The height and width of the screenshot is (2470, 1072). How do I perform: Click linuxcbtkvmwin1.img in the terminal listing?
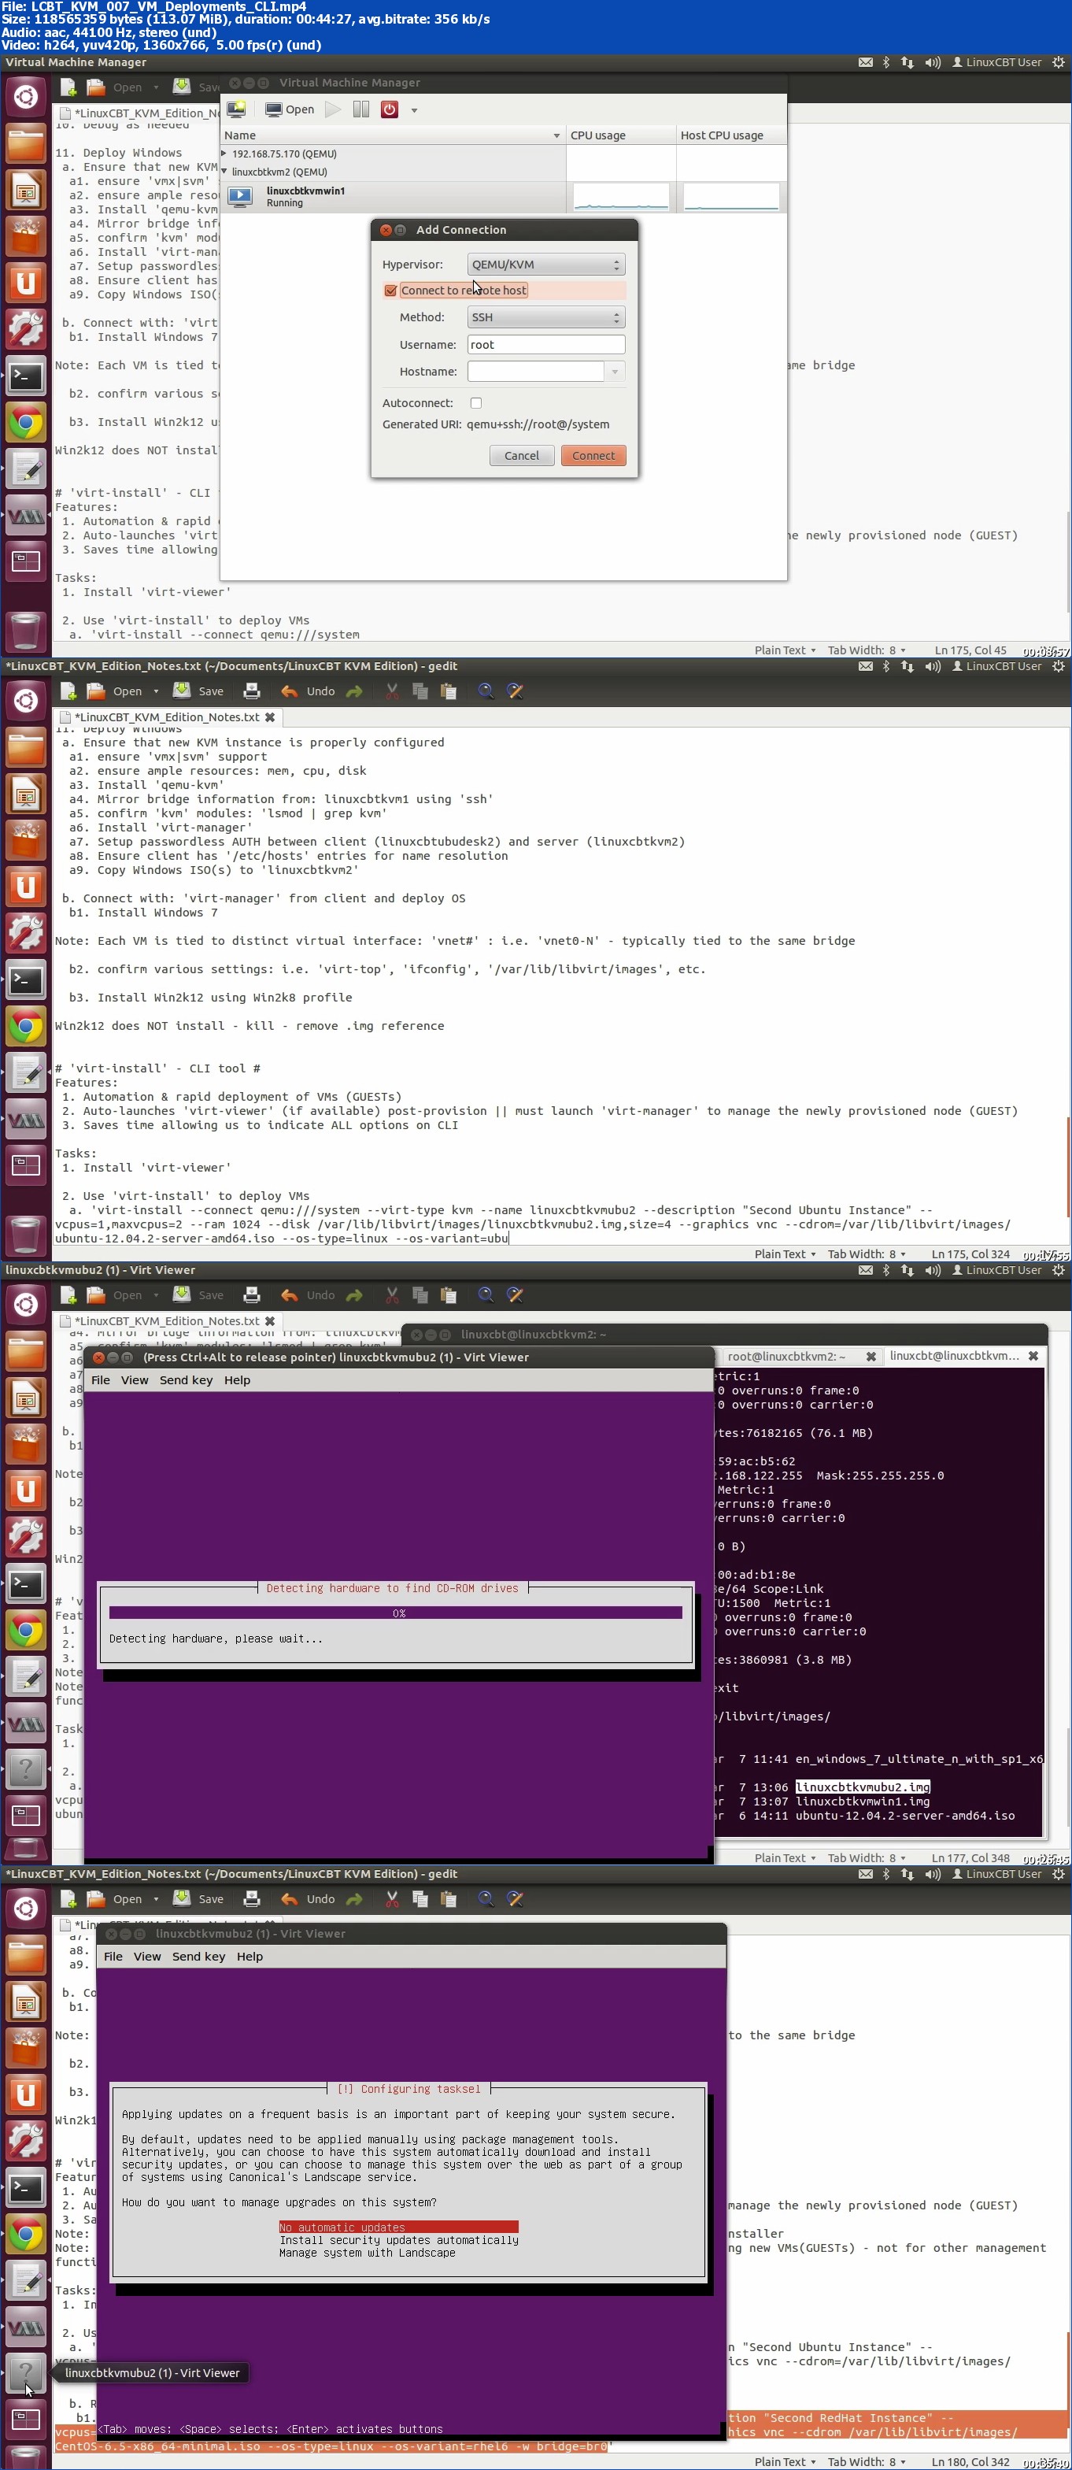pyautogui.click(x=863, y=1801)
